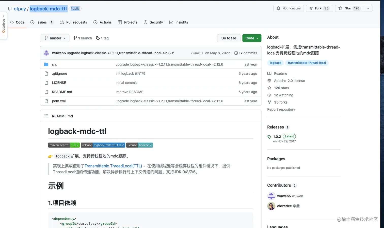Viewport: 384px width, 228px height.
Task: Open the 'Initial commit' commit message
Action: click(126, 83)
